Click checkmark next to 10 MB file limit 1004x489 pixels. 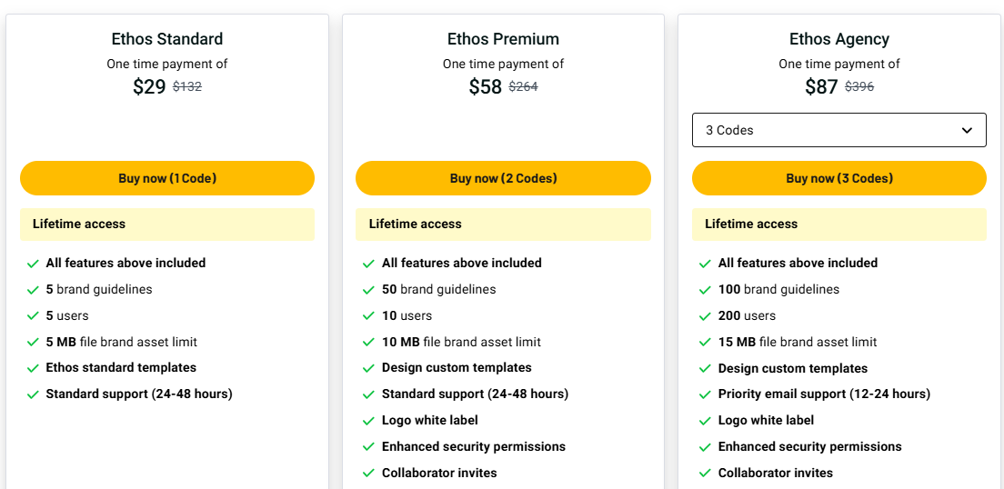coord(368,343)
